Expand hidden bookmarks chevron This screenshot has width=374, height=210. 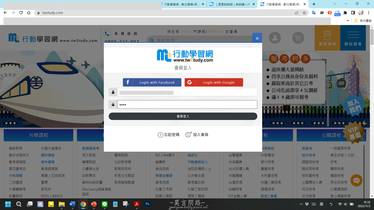(348, 21)
